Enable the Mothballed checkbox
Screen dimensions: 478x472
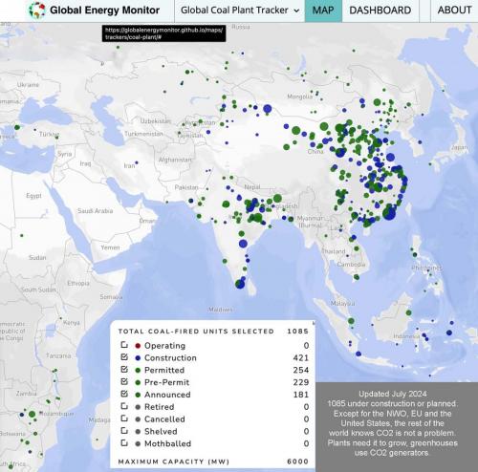(124, 442)
